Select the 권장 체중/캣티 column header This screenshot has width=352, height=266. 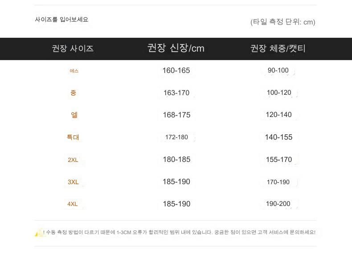[x=278, y=48]
